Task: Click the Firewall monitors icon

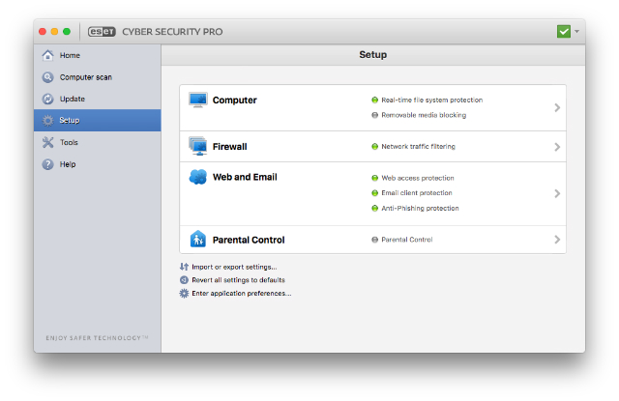Action: [x=197, y=146]
